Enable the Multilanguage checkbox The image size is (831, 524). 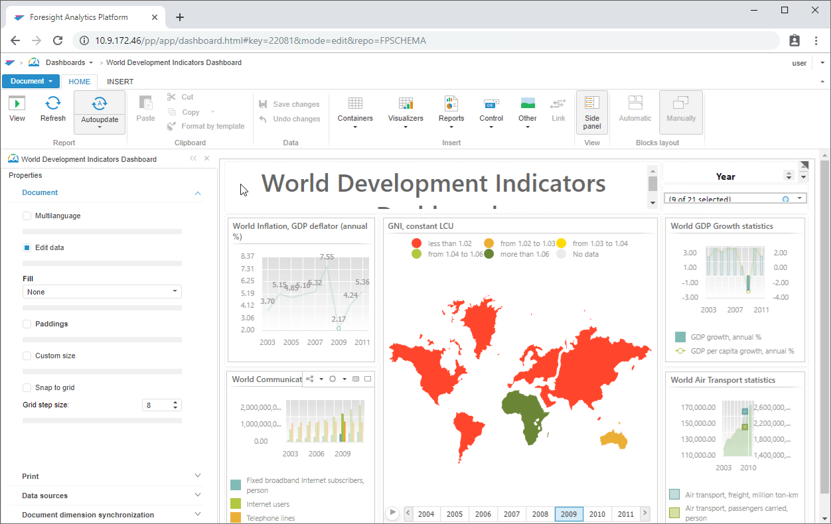point(27,216)
